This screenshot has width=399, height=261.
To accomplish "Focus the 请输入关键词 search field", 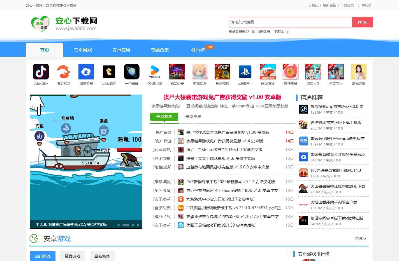I will (290, 22).
